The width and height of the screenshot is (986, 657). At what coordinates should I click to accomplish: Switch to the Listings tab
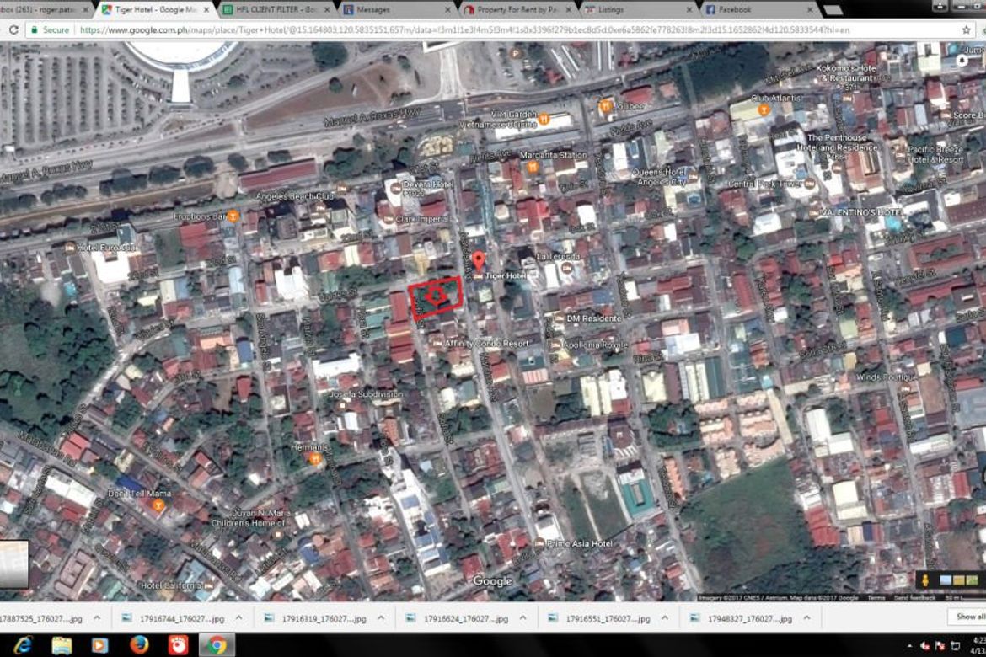click(638, 9)
